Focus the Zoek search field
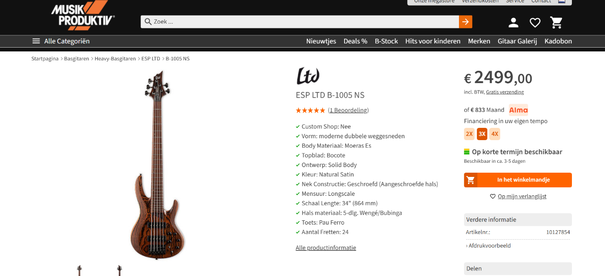Viewport: 605px width, 276px height. point(300,22)
